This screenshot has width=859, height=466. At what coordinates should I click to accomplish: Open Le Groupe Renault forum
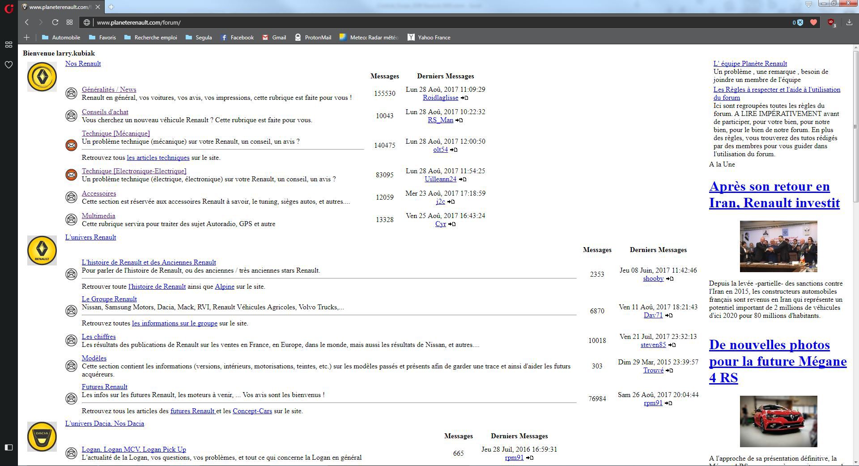pos(109,299)
